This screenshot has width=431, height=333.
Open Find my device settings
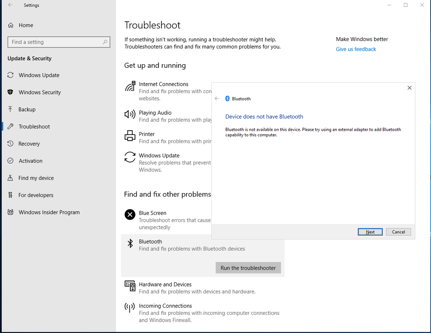(36, 178)
